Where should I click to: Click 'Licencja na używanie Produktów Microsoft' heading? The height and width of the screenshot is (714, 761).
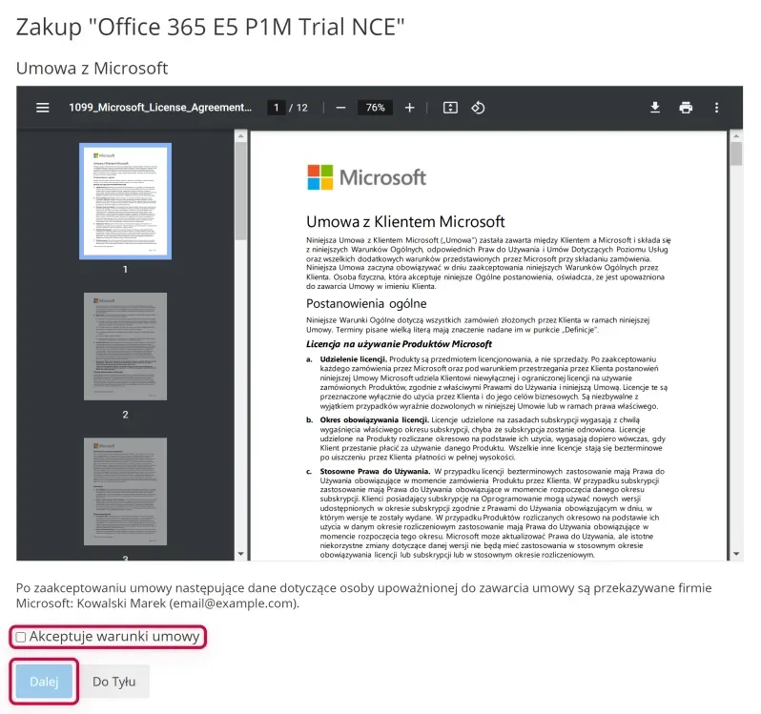[x=399, y=344]
